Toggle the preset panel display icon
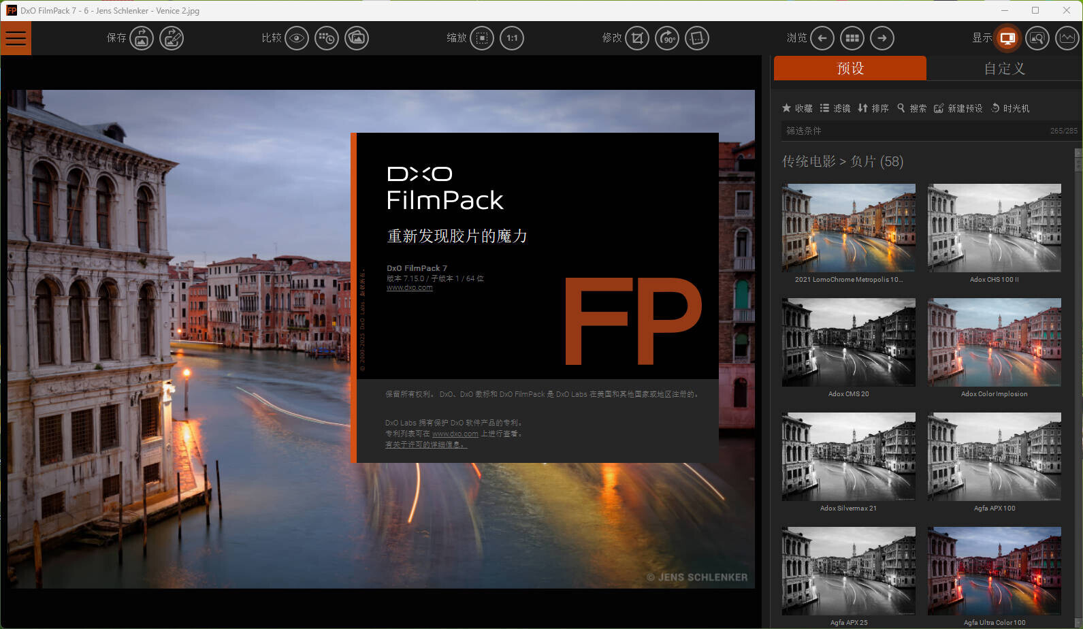 pyautogui.click(x=1007, y=38)
